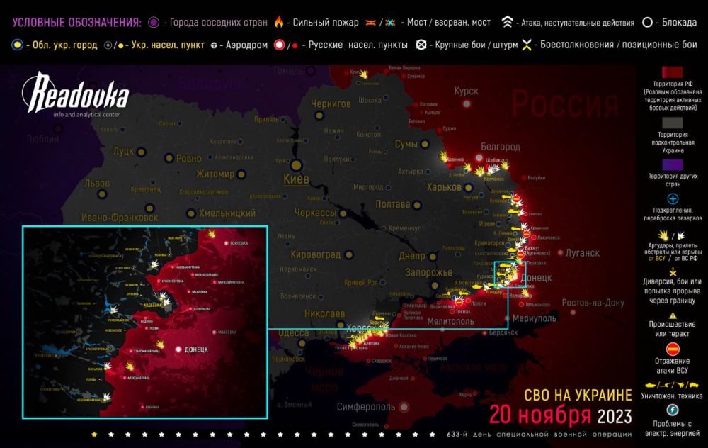This screenshot has width=708, height=448.
Task: Click the Мариуполь city label
Action: tap(534, 318)
